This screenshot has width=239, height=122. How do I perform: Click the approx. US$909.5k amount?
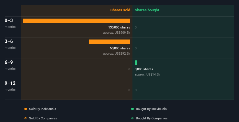116,33
